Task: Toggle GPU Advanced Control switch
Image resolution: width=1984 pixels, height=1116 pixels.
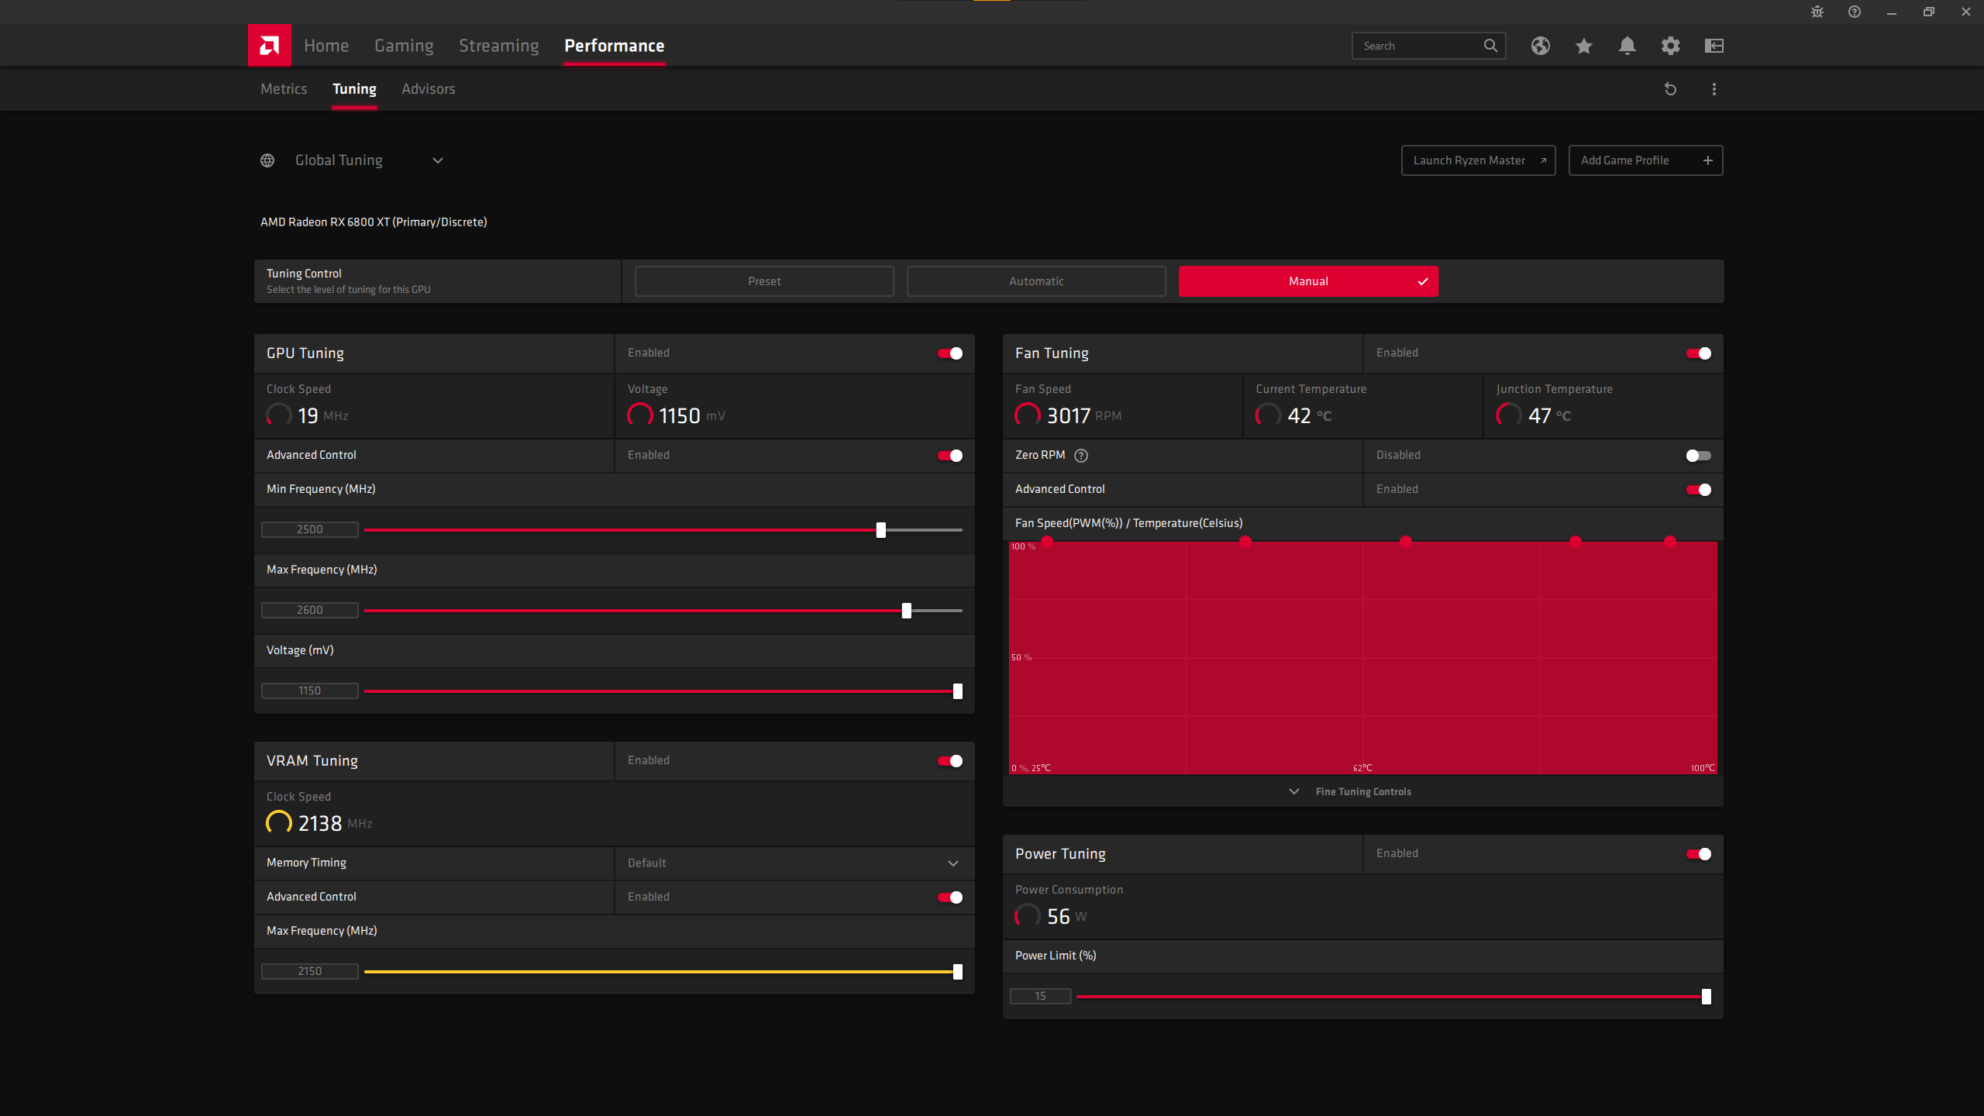Action: point(950,456)
